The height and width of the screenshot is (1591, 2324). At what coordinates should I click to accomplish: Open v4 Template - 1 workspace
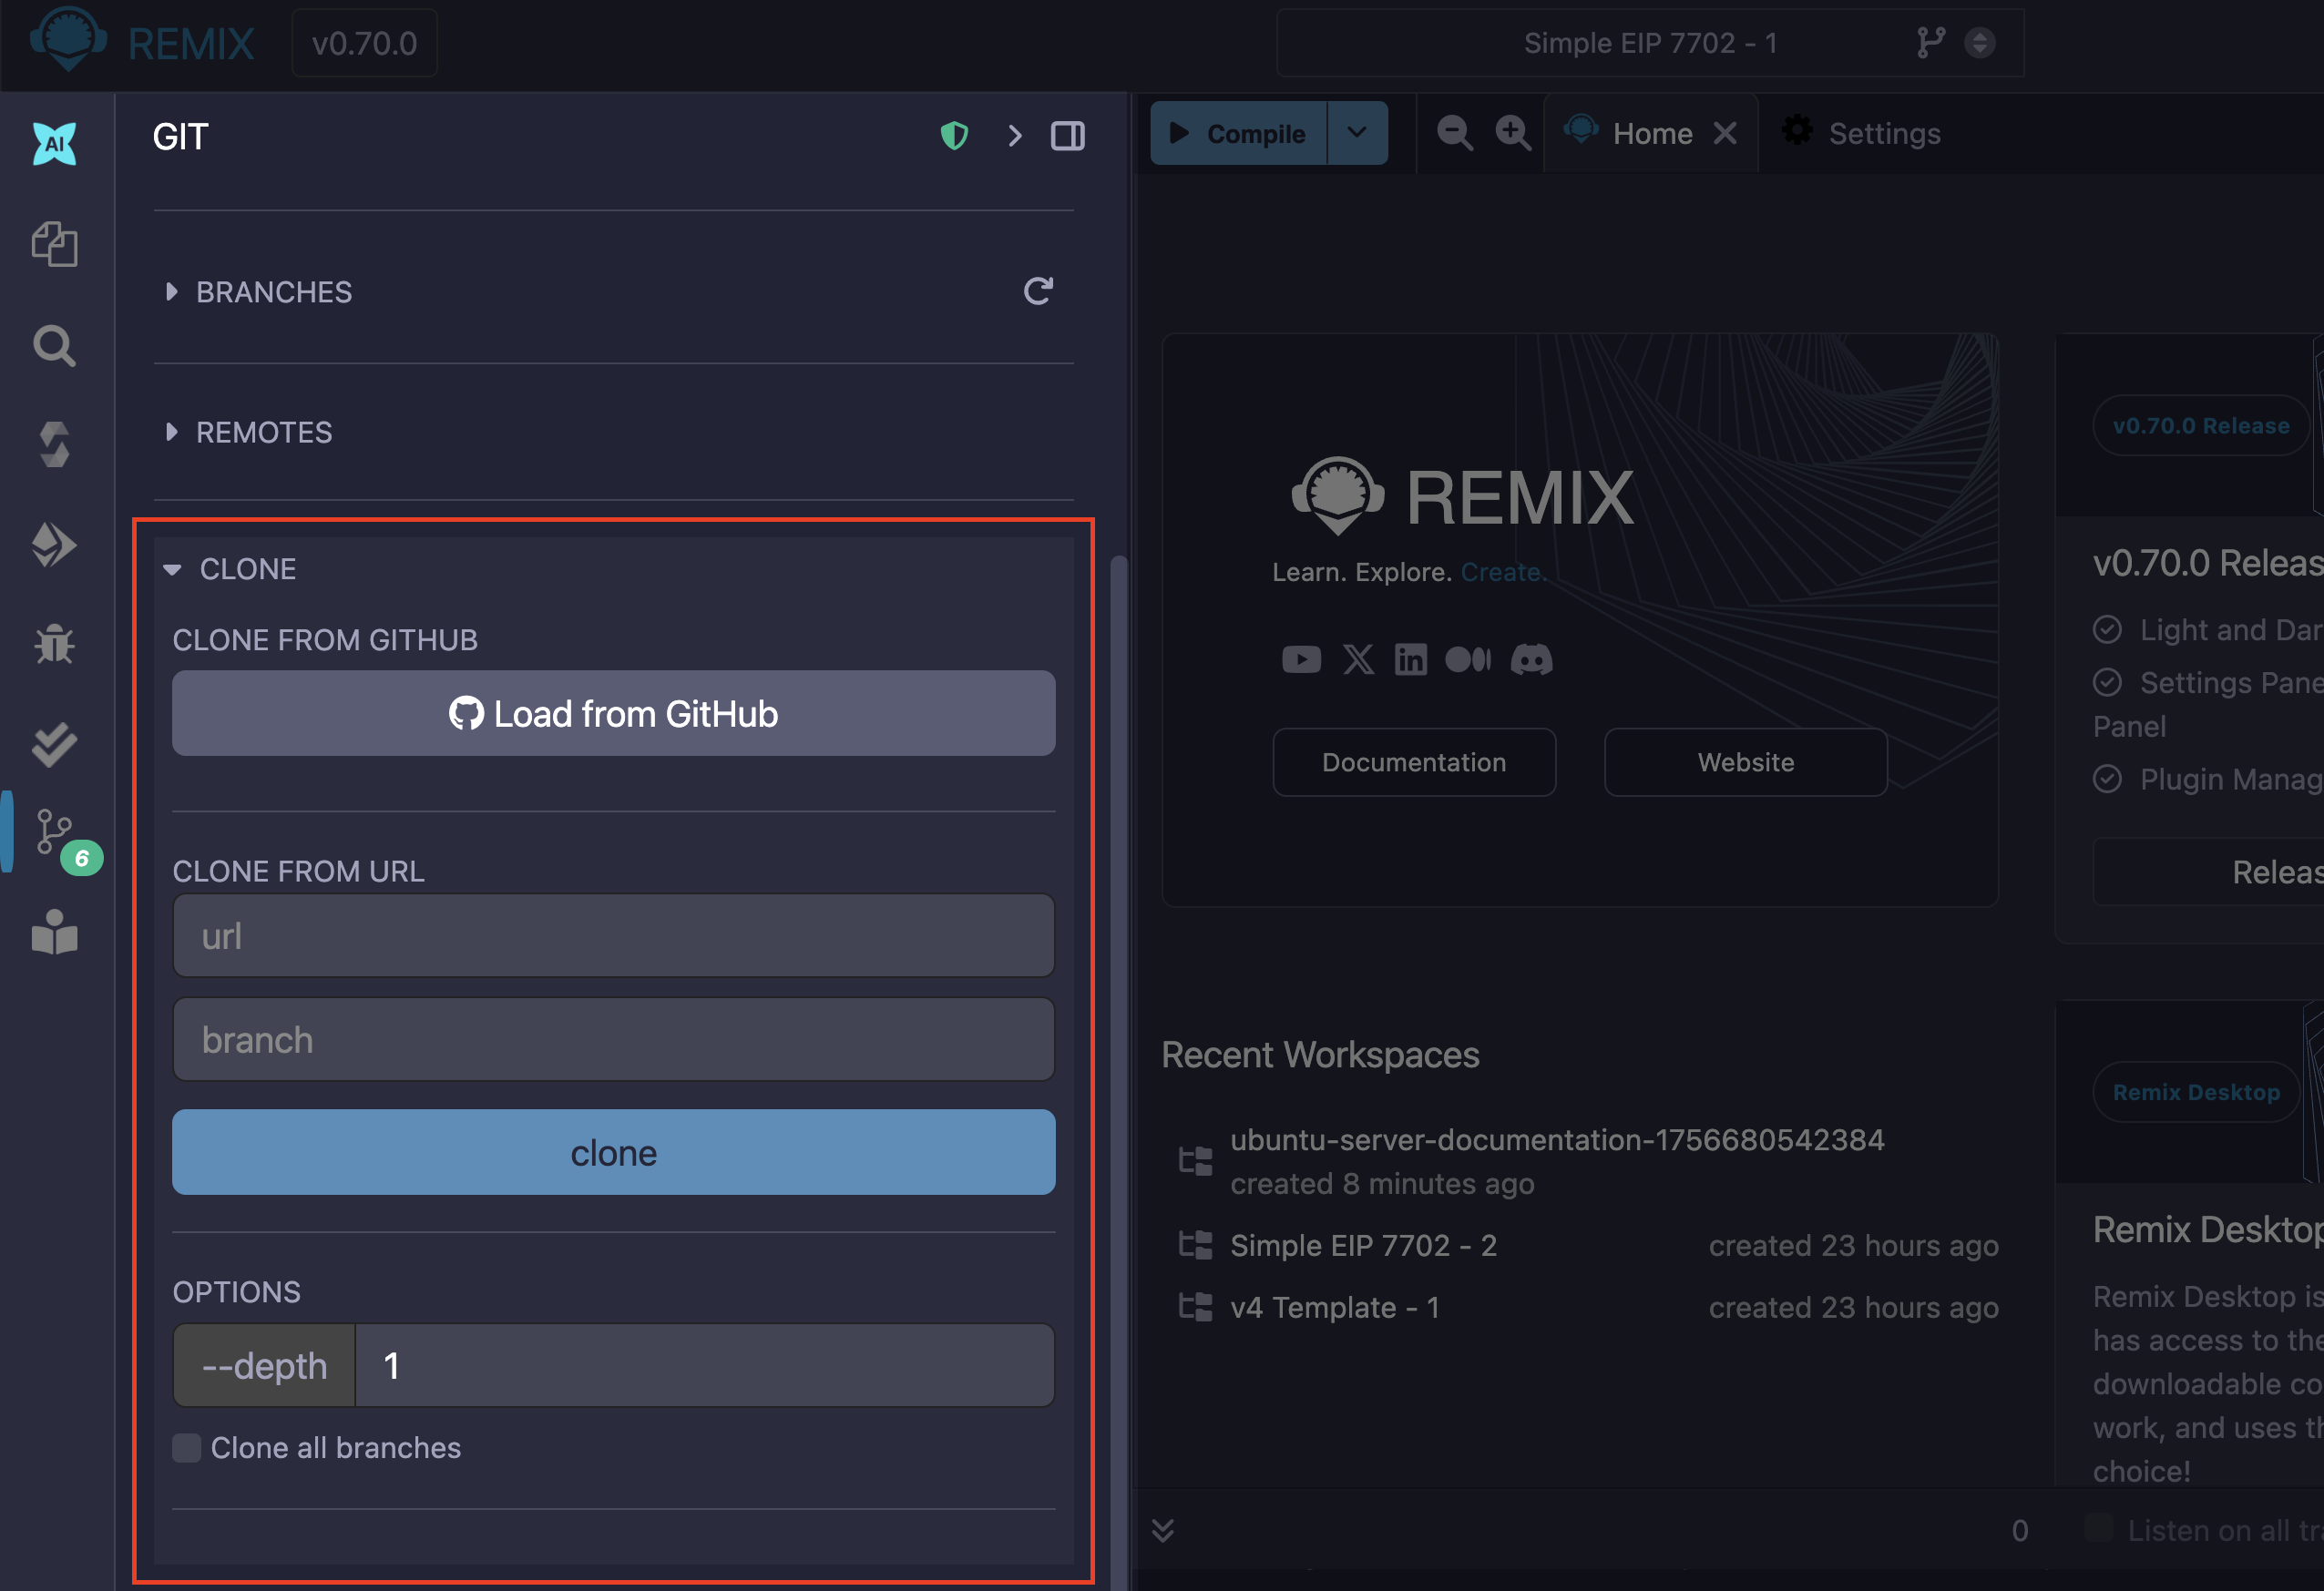[x=1335, y=1307]
